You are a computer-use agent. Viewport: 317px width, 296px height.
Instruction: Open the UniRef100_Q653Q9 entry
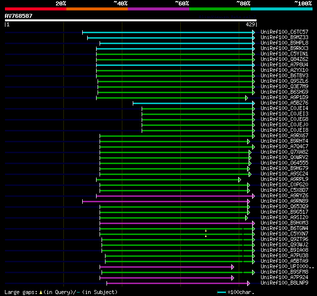284,207
